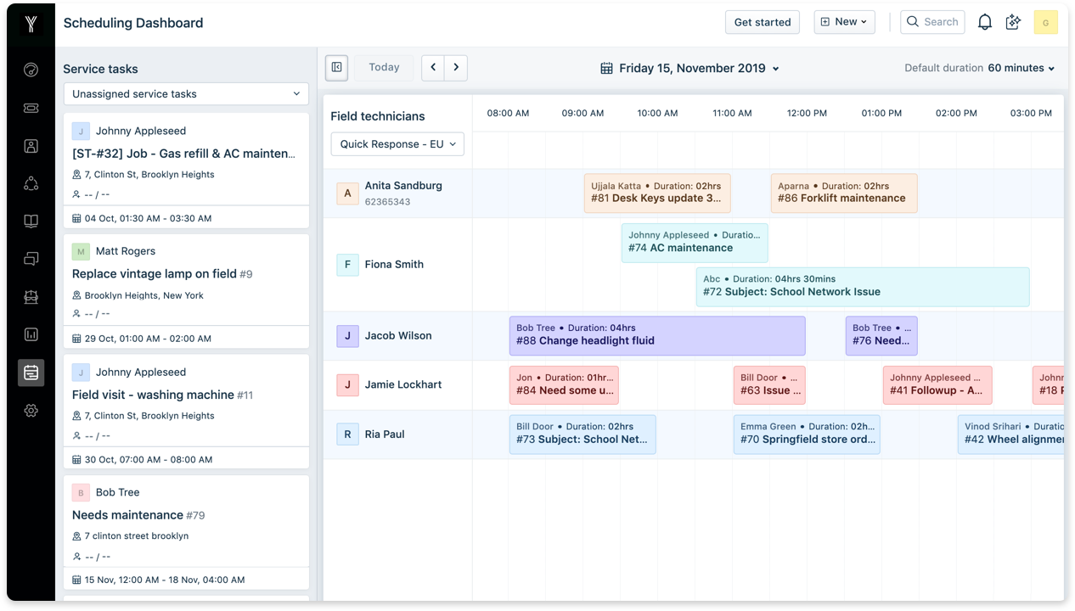Open the Contacts icon in the sidebar
This screenshot has width=1075, height=611.
tap(31, 145)
